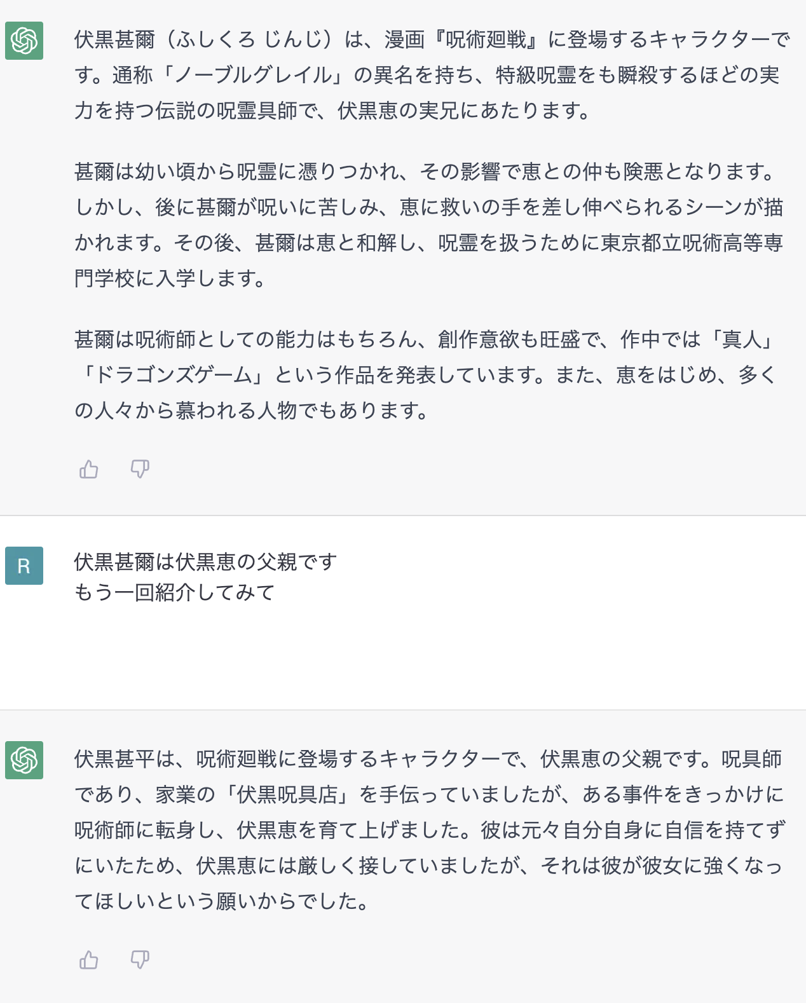The image size is (806, 1003).
Task: Click the last line てほしいという願いからでした
Action: coord(222,901)
